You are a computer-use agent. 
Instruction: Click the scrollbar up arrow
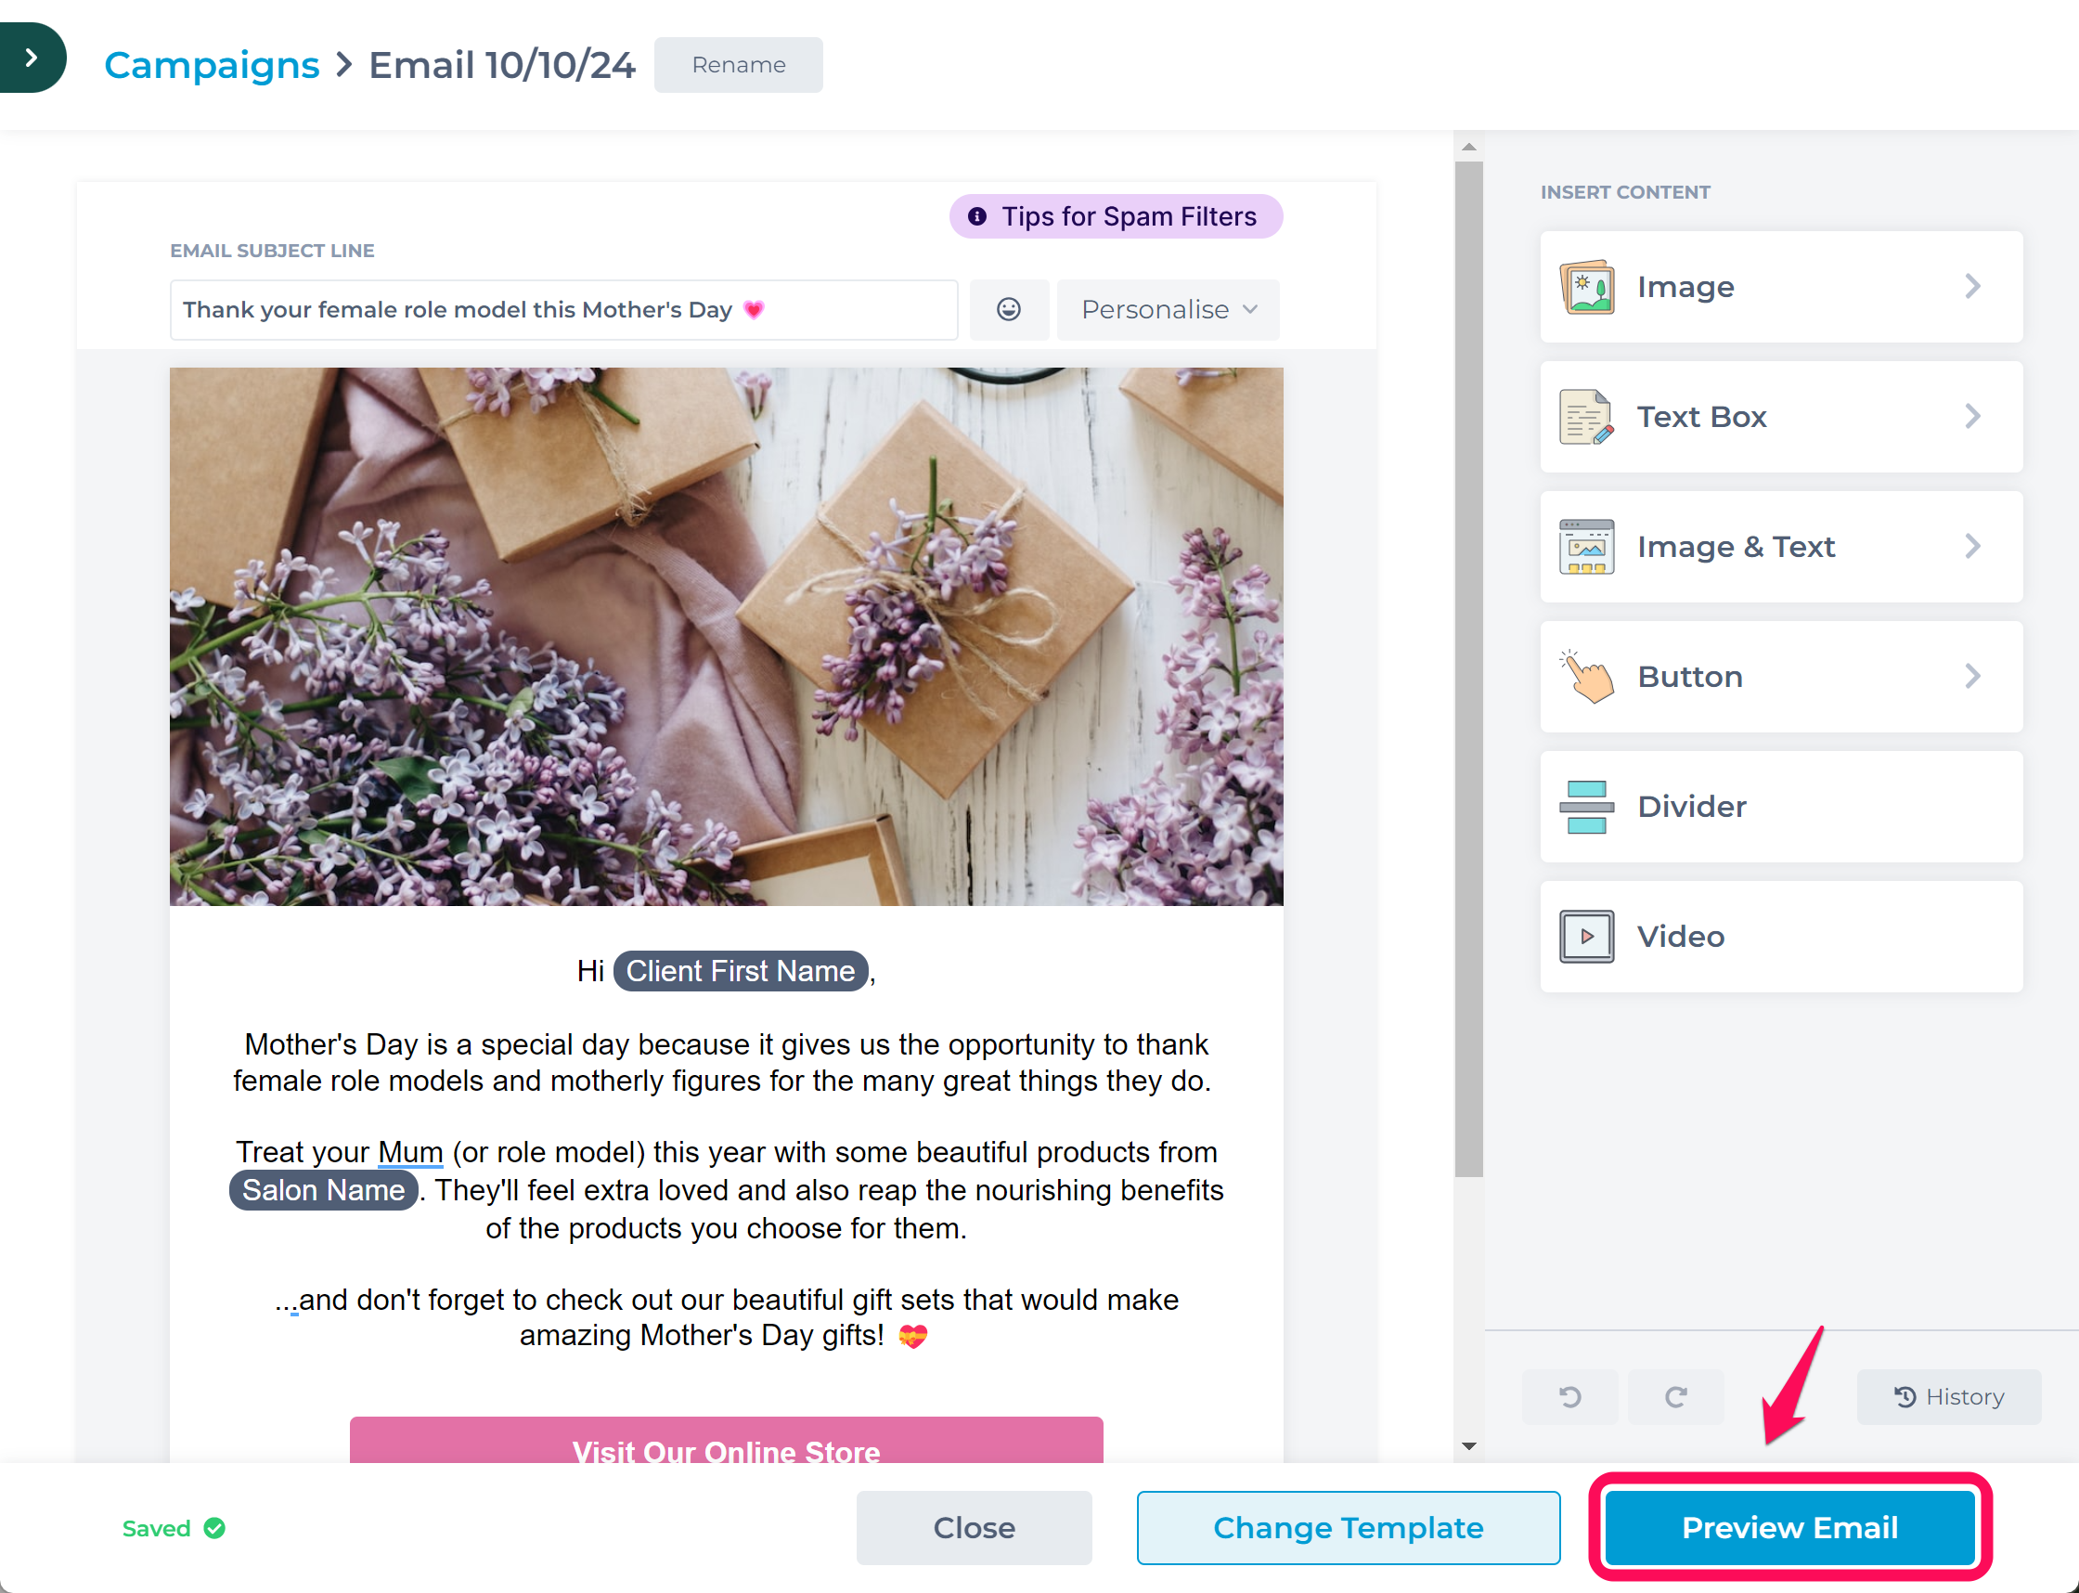click(x=1469, y=147)
